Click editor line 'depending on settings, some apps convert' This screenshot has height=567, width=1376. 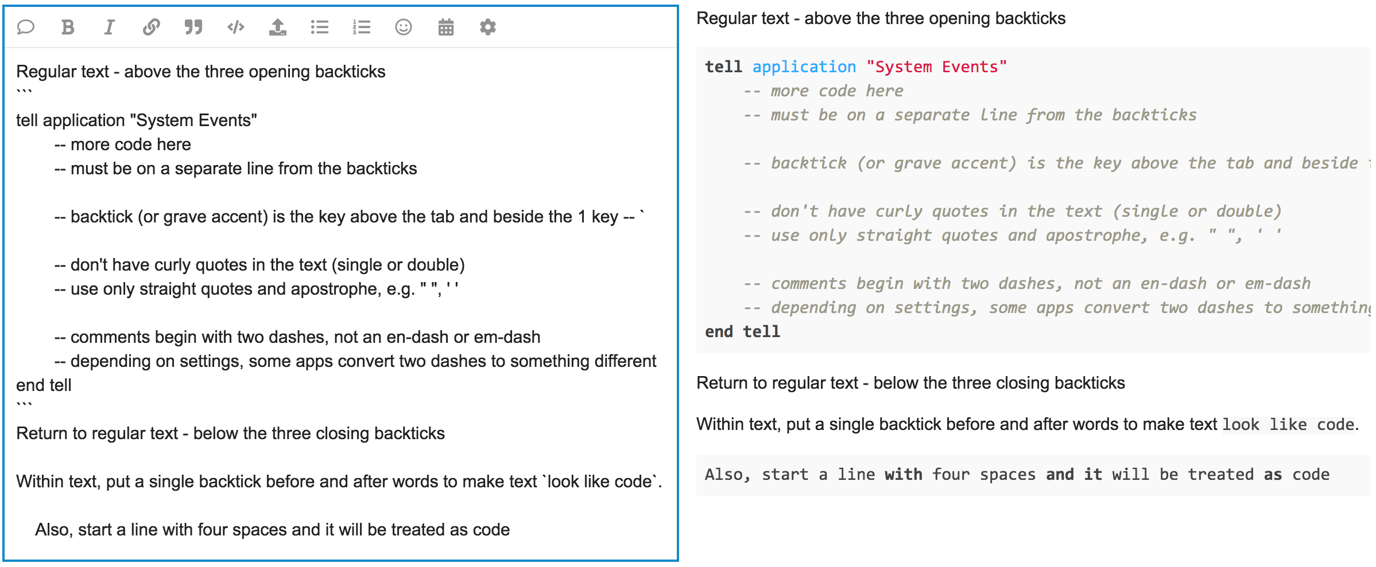[355, 361]
